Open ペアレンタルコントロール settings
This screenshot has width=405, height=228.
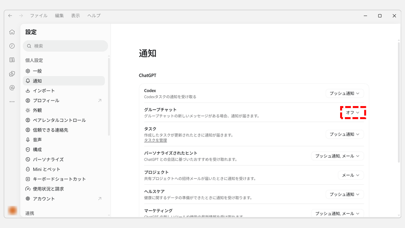pyautogui.click(x=64, y=120)
